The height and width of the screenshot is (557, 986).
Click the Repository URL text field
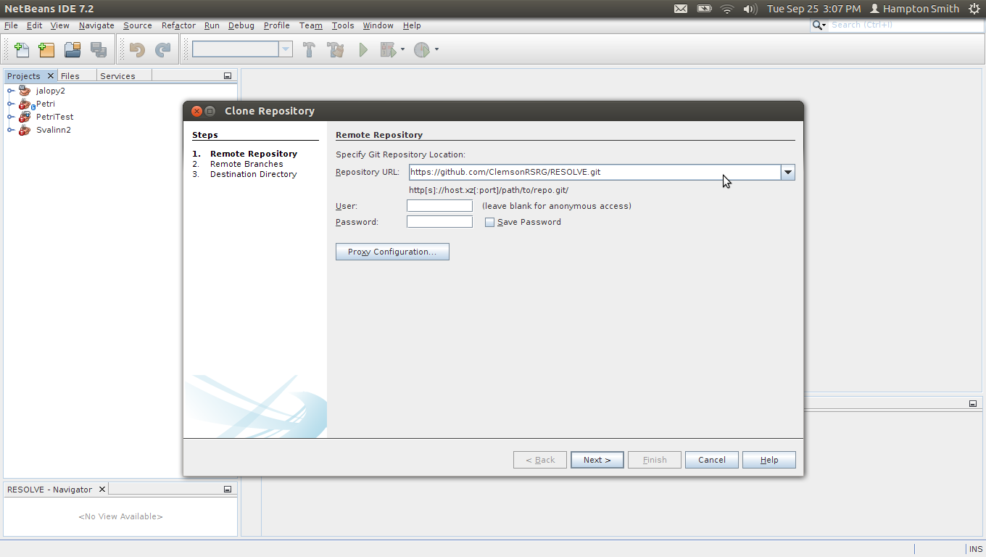(x=594, y=172)
